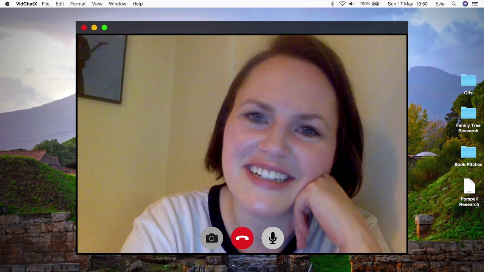End the call with red hang-up button
The image size is (484, 272).
click(242, 238)
